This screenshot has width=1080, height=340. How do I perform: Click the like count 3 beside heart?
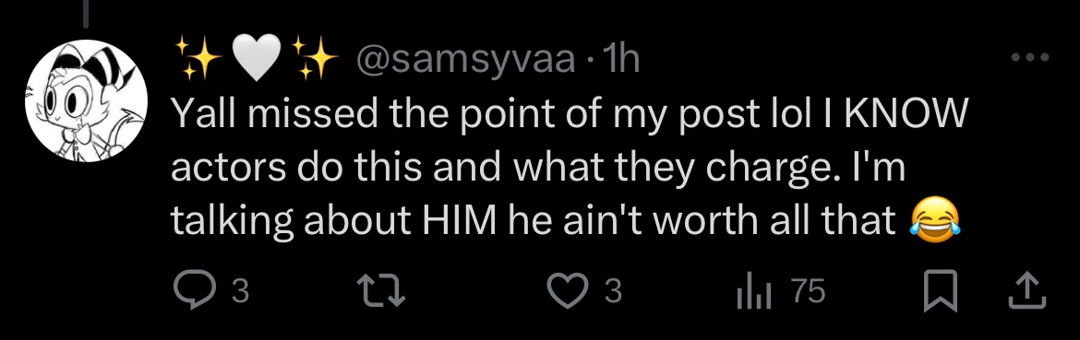point(613,292)
